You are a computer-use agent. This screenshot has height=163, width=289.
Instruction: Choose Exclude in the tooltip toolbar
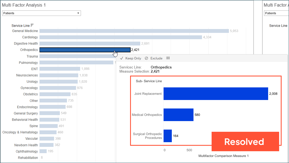(x=154, y=58)
